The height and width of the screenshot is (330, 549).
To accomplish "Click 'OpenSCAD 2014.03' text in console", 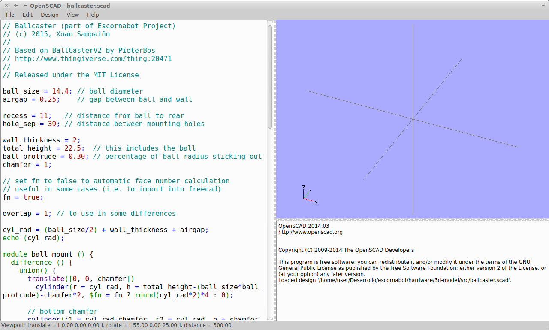I will click(x=304, y=226).
